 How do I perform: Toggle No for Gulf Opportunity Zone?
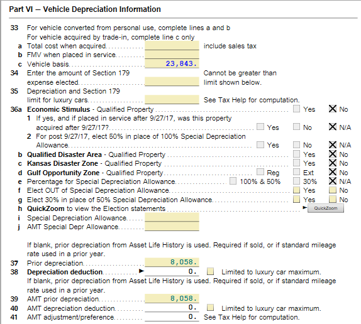coord(333,172)
